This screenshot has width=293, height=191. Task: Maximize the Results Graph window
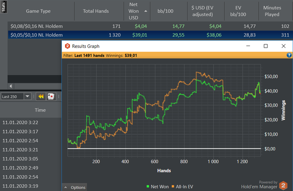pyautogui.click(x=265, y=46)
